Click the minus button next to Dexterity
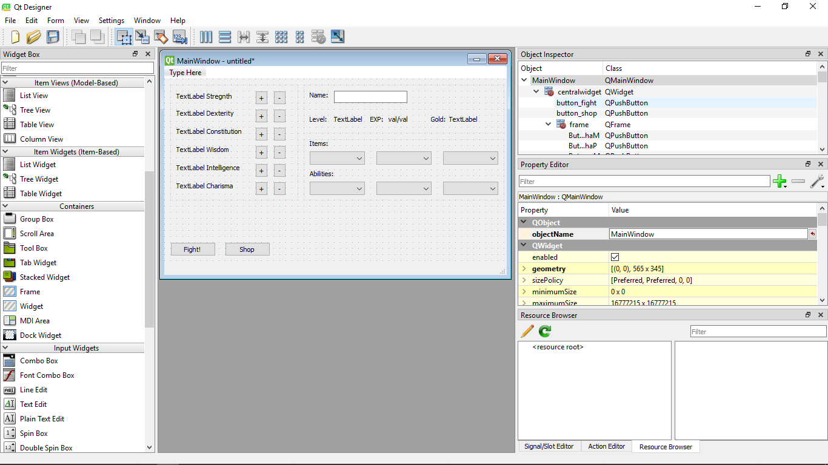 279,116
